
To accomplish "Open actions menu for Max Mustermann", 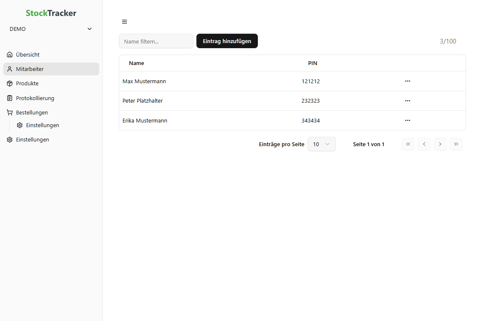I will pyautogui.click(x=408, y=81).
